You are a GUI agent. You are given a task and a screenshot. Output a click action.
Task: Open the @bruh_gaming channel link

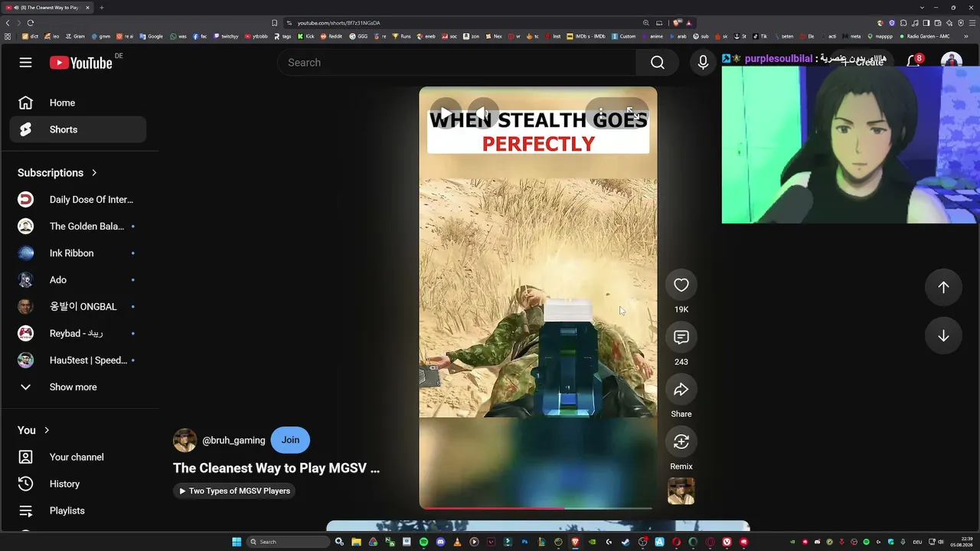234,440
